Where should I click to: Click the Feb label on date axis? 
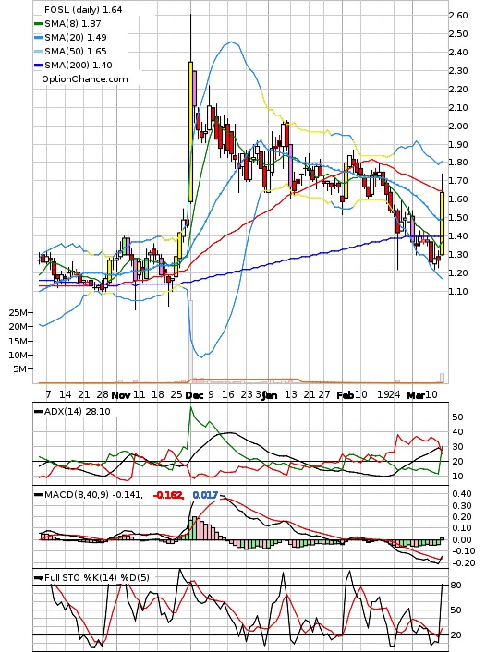[346, 395]
